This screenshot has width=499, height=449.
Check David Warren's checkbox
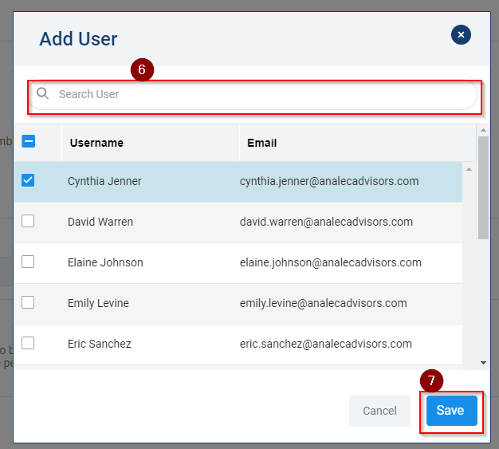(28, 221)
